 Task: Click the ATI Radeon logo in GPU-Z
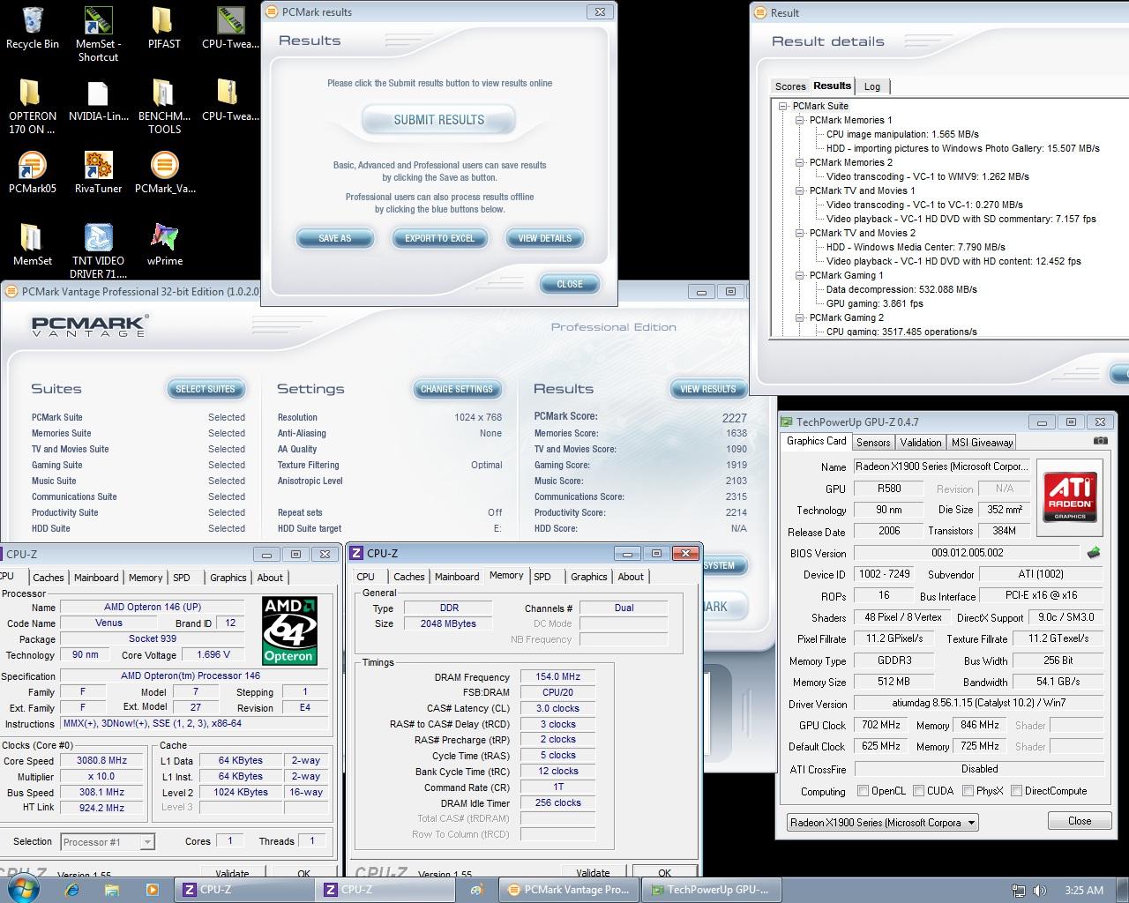click(1069, 497)
